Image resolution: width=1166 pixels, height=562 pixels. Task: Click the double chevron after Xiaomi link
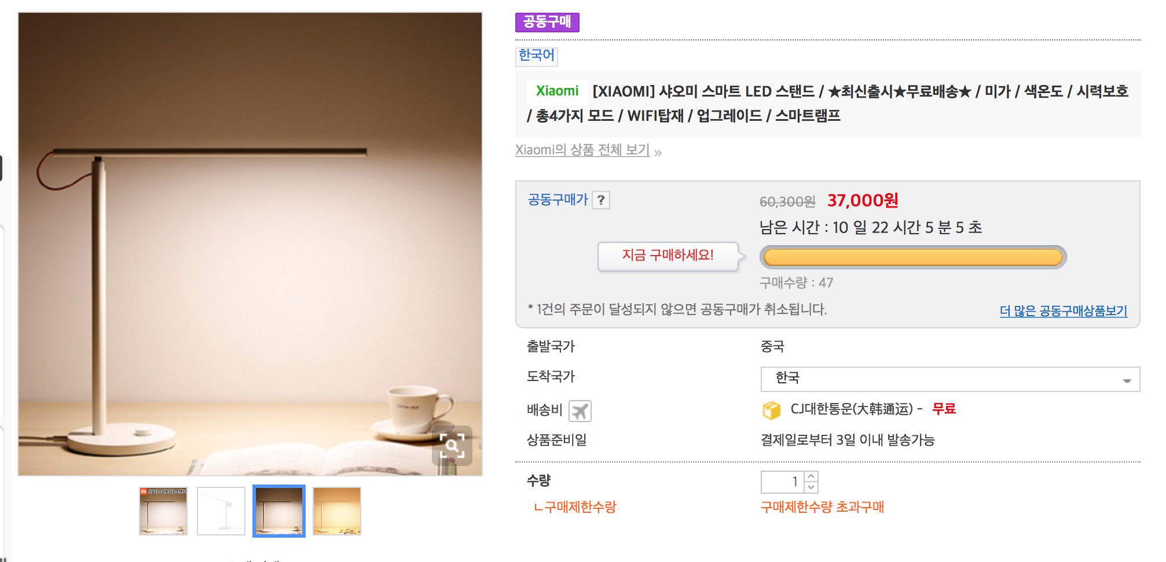coord(658,152)
